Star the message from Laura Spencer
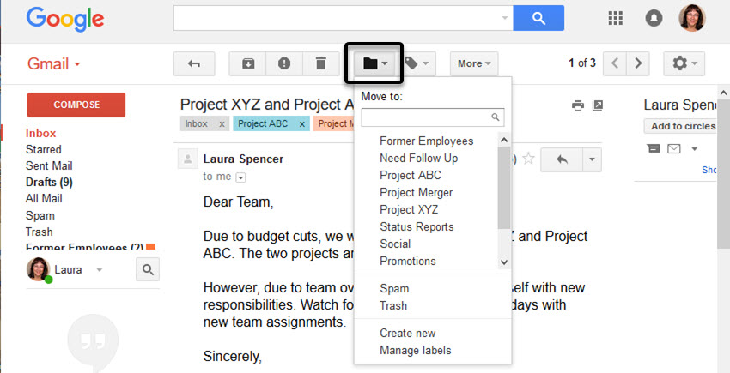The width and height of the screenshot is (730, 373). tap(528, 159)
